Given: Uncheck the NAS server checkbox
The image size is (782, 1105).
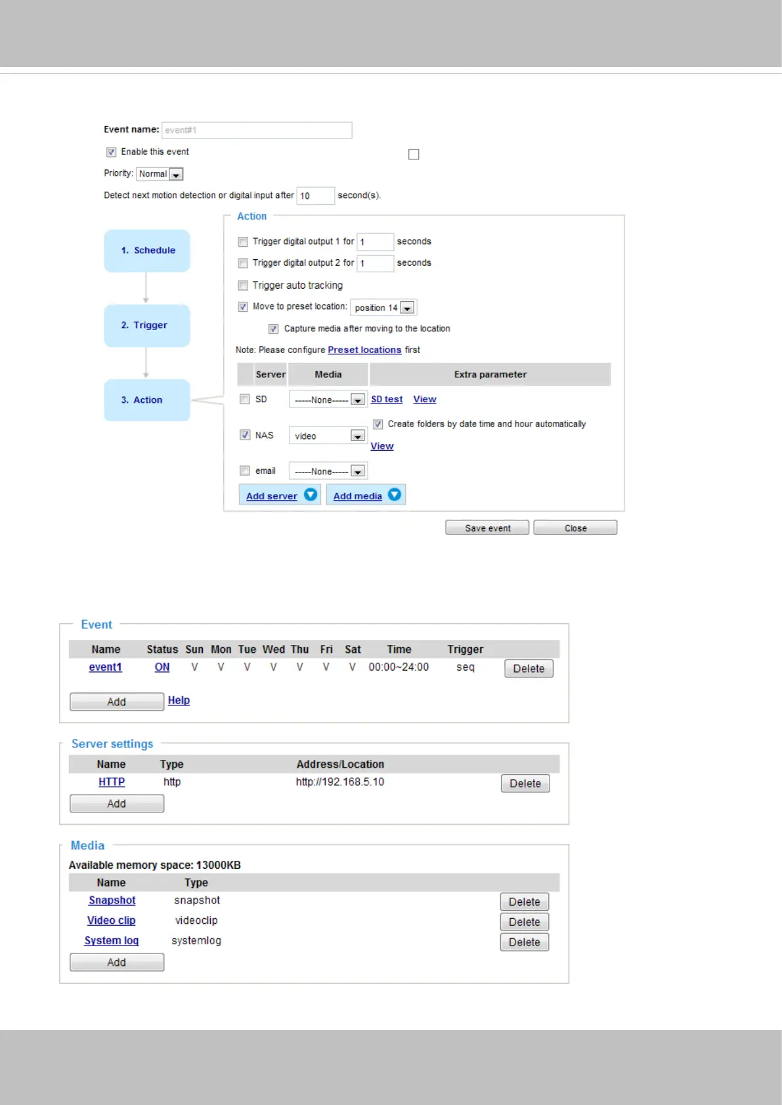Looking at the screenshot, I should coord(245,434).
